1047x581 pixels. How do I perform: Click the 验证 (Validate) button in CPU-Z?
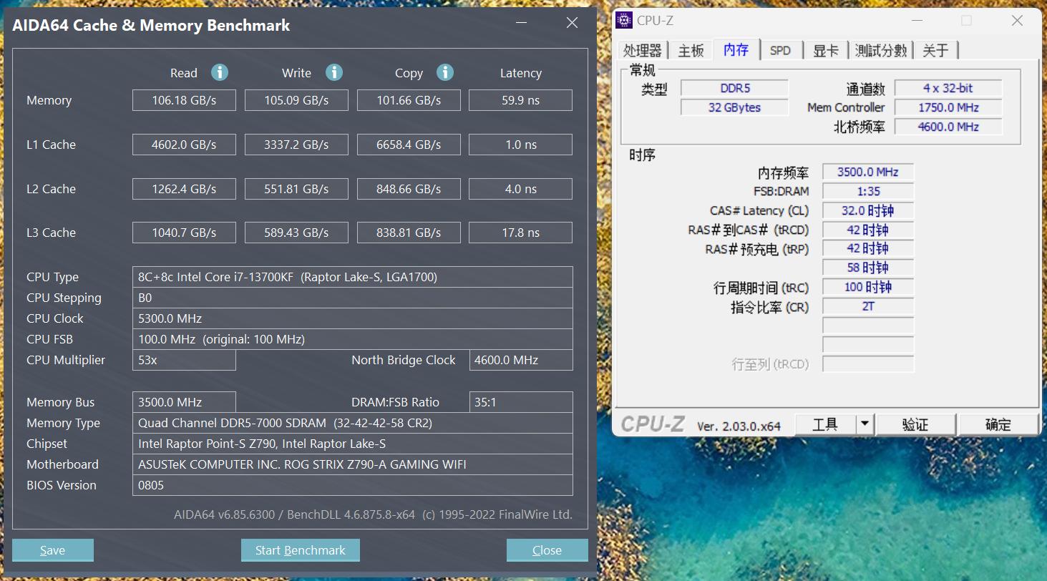(916, 424)
